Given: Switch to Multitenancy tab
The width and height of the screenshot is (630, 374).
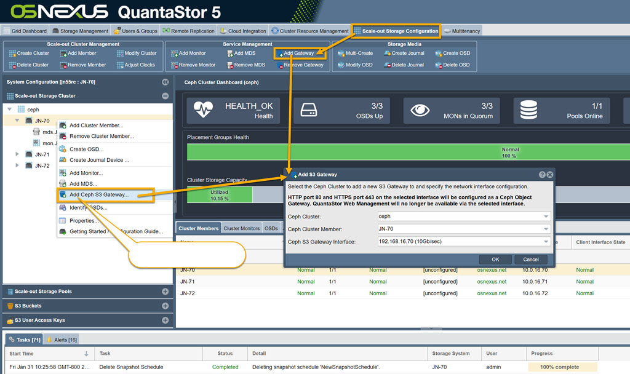Looking at the screenshot, I should point(461,31).
